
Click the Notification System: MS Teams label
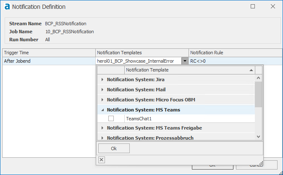[144, 110]
